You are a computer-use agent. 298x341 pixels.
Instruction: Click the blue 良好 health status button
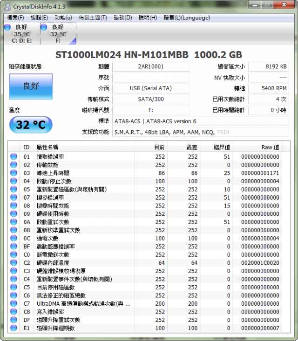31,87
